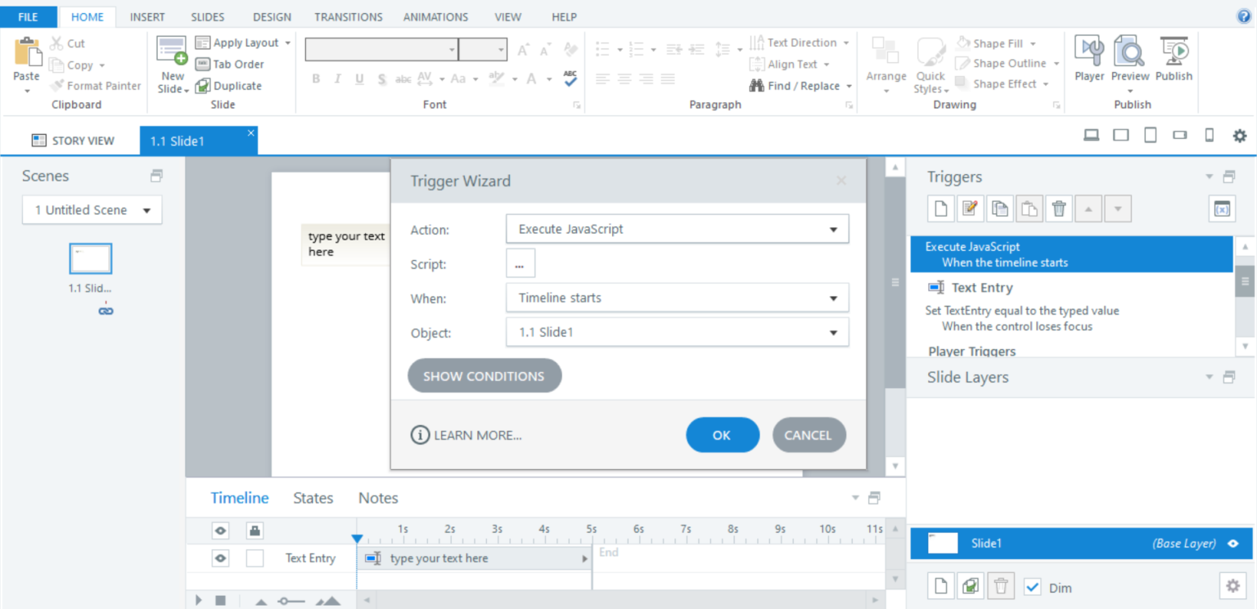The width and height of the screenshot is (1257, 609).
Task: Create a new trigger in Triggers panel
Action: 940,208
